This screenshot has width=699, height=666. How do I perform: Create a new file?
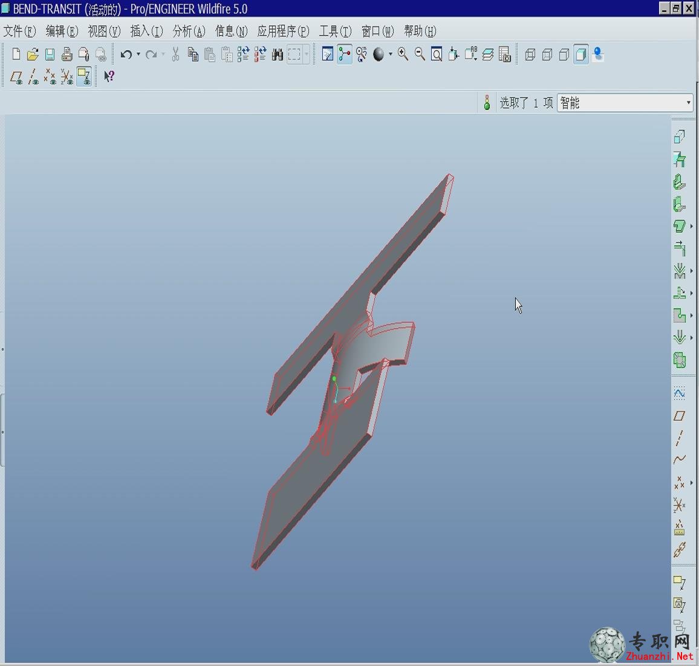16,54
